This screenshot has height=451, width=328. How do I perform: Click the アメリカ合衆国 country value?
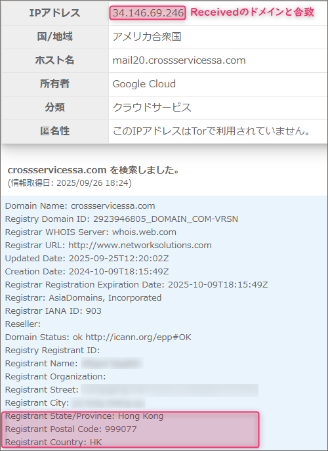pyautogui.click(x=146, y=37)
